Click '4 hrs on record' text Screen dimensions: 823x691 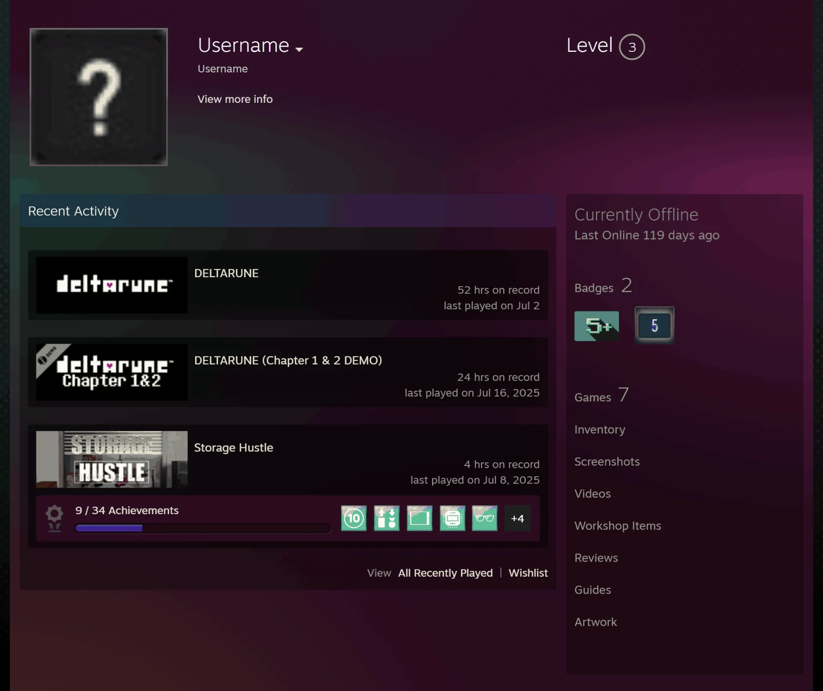point(502,464)
